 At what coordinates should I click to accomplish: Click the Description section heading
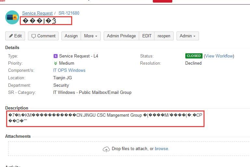coord(17,108)
